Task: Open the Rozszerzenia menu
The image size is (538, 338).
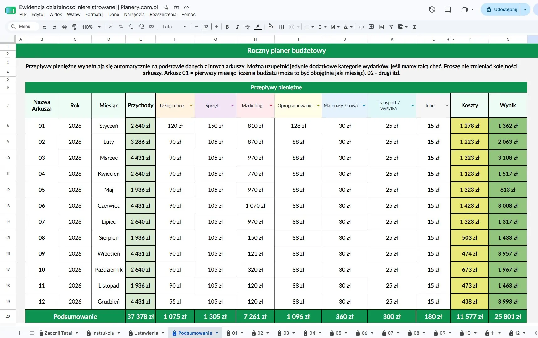Action: pyautogui.click(x=163, y=14)
